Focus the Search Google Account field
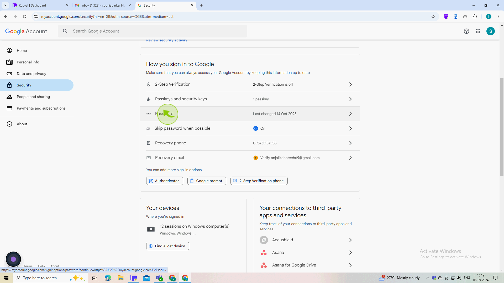The image size is (504, 283). tap(153, 31)
